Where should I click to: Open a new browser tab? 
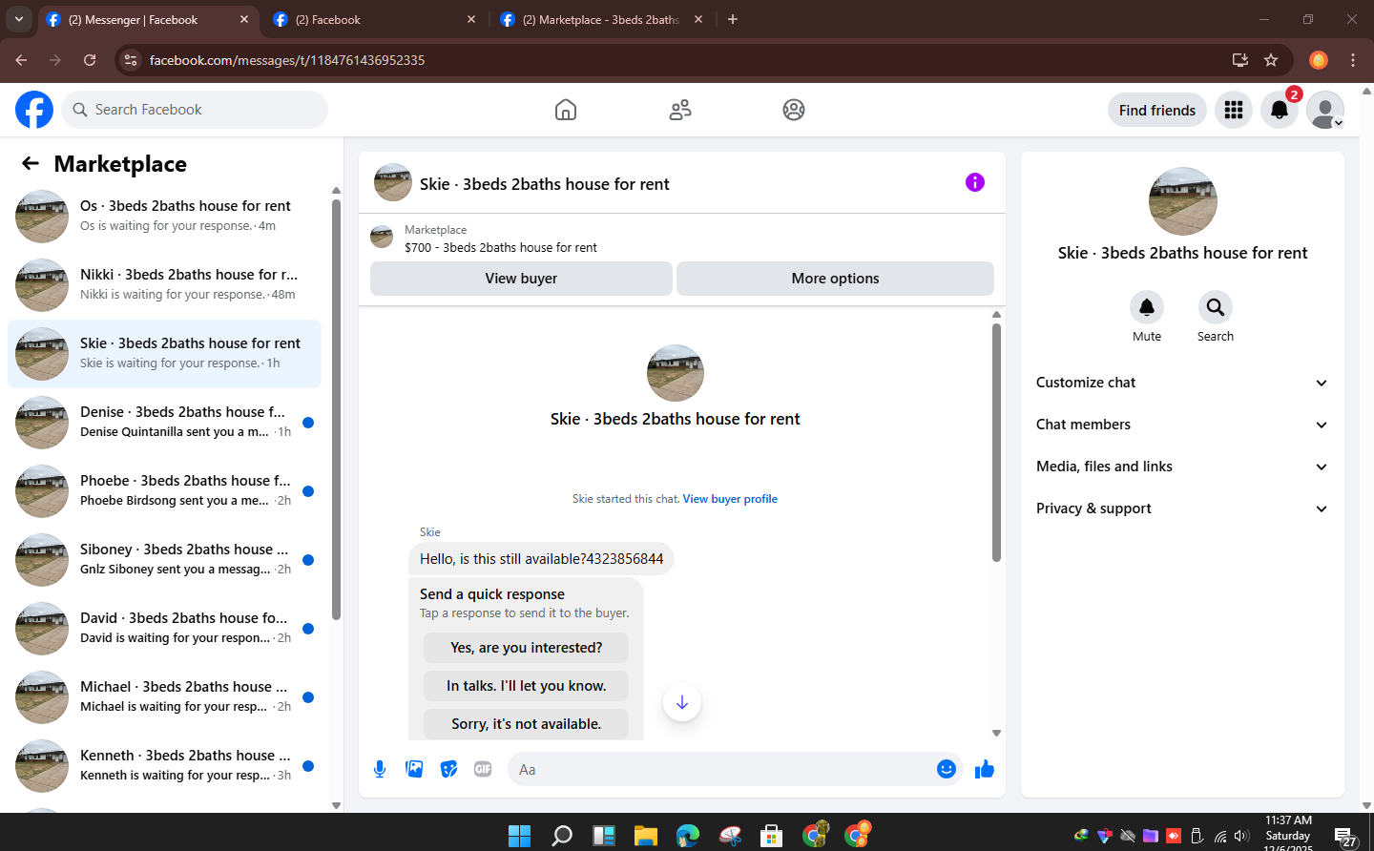click(x=733, y=19)
